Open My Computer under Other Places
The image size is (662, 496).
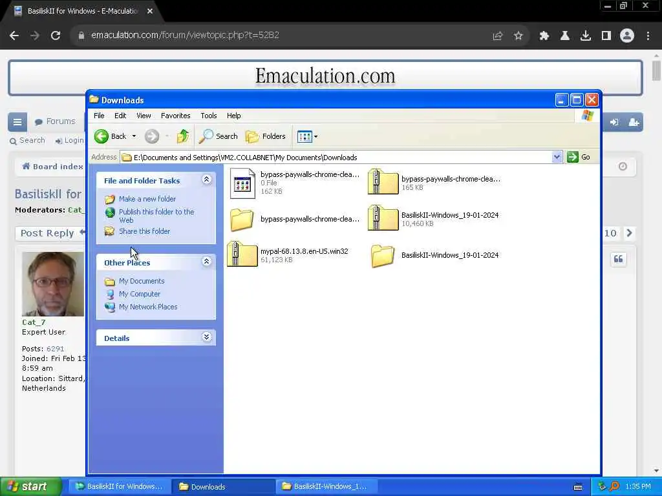140,294
